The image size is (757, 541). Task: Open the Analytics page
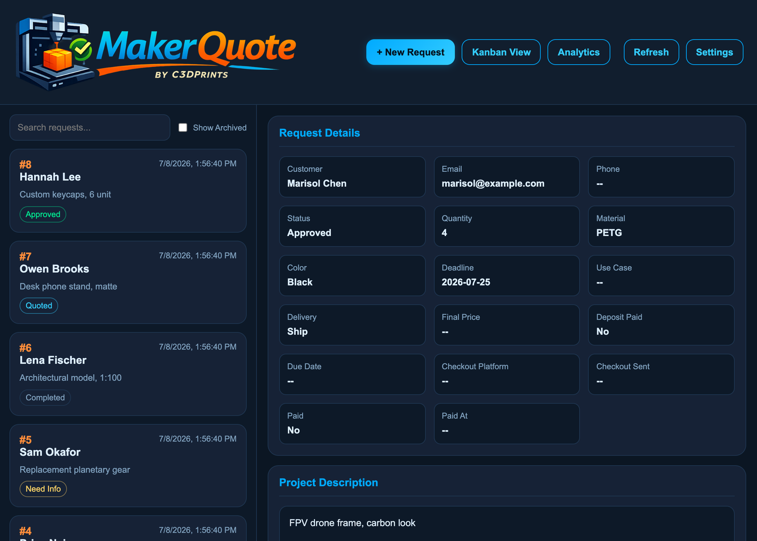tap(579, 52)
